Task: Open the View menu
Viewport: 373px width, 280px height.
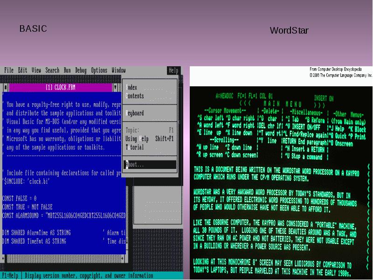Action: click(36, 70)
